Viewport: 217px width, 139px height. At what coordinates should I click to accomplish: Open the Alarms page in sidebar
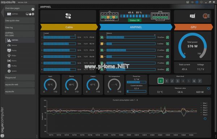(12, 61)
